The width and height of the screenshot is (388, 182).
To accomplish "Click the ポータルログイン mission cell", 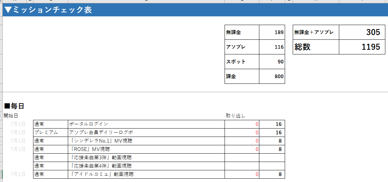I will pyautogui.click(x=146, y=124).
